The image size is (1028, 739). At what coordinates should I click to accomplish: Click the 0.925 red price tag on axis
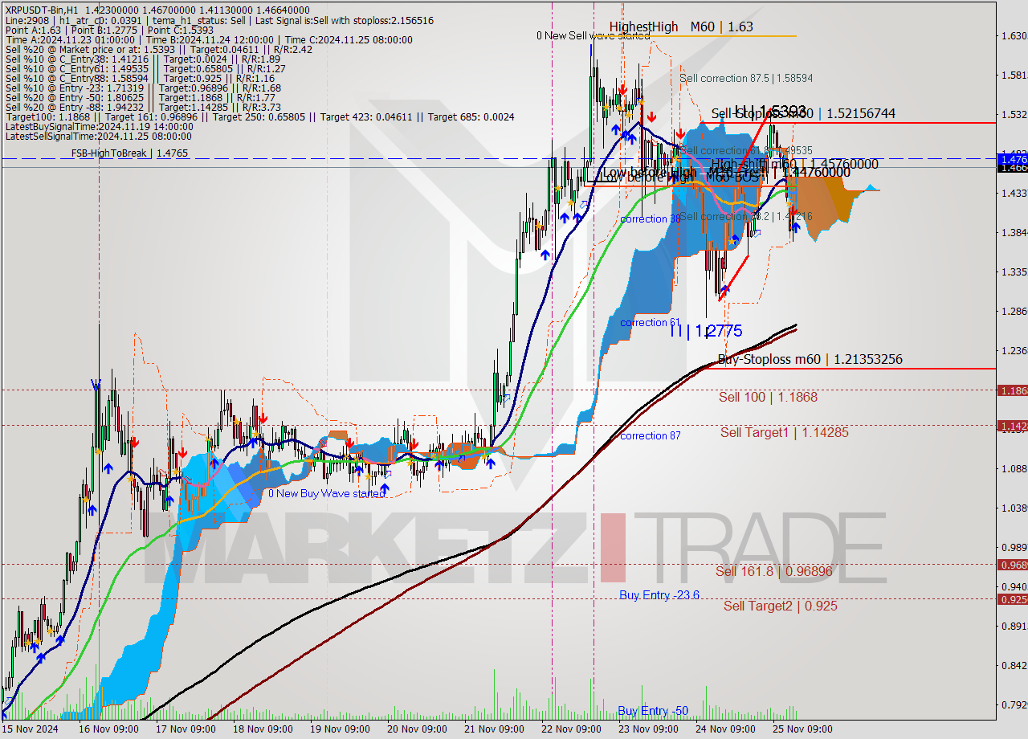[x=1012, y=598]
